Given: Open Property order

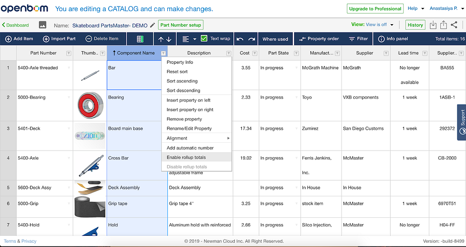Looking at the screenshot, I should pos(319,39).
